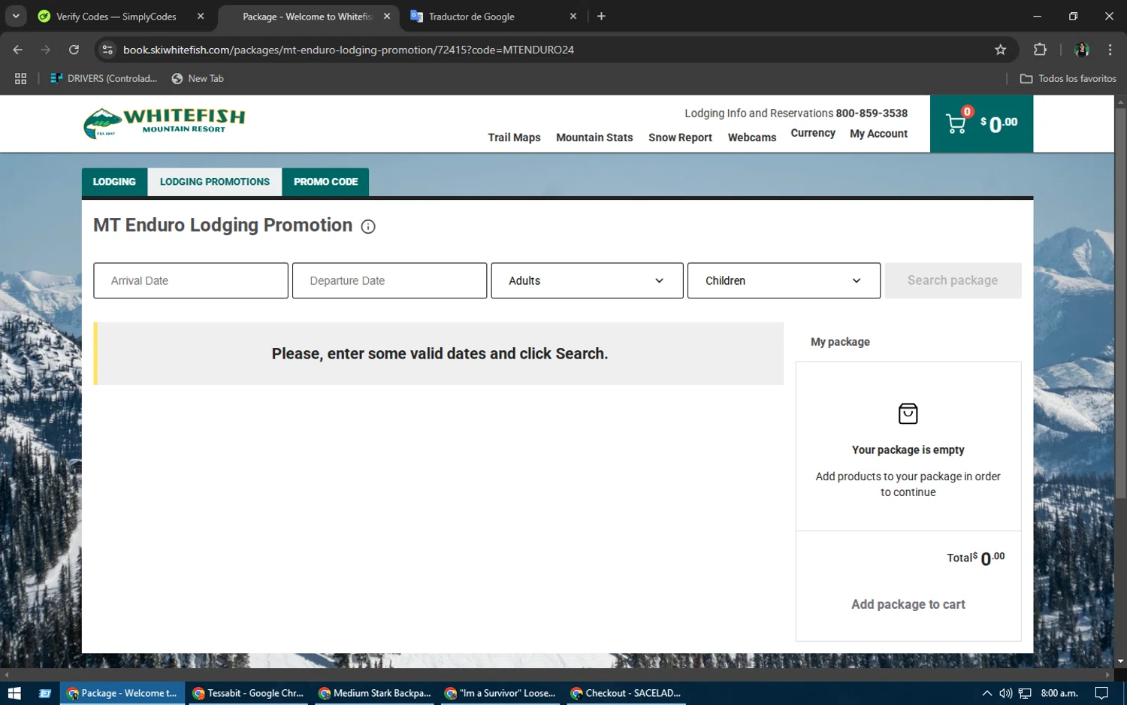
Task: Click the cart total $0.00 in header
Action: (999, 123)
